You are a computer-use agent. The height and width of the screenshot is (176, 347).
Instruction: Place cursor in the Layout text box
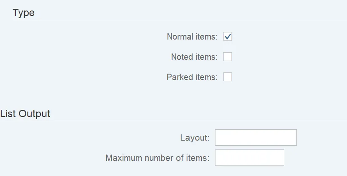coord(256,138)
